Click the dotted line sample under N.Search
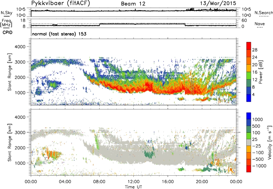 (264, 16)
